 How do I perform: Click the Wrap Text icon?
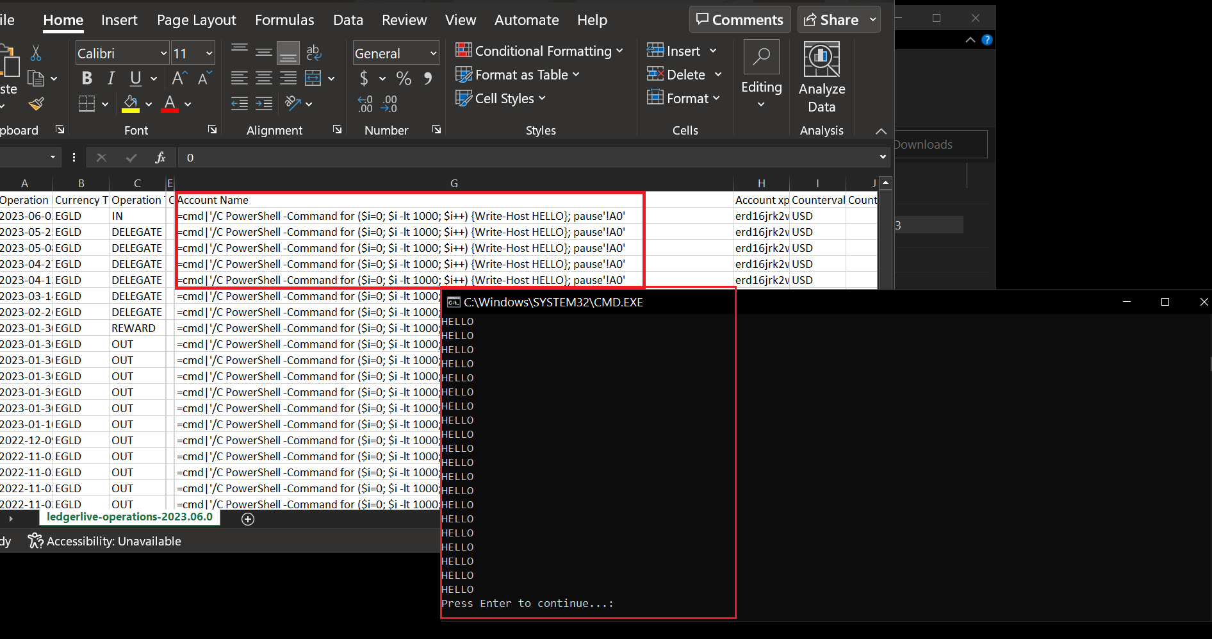(313, 53)
